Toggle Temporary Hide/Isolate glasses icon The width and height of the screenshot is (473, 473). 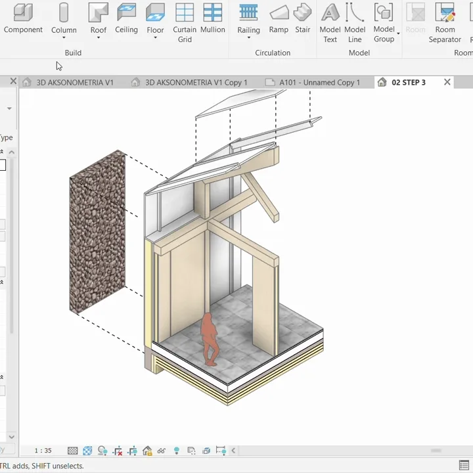(161, 451)
